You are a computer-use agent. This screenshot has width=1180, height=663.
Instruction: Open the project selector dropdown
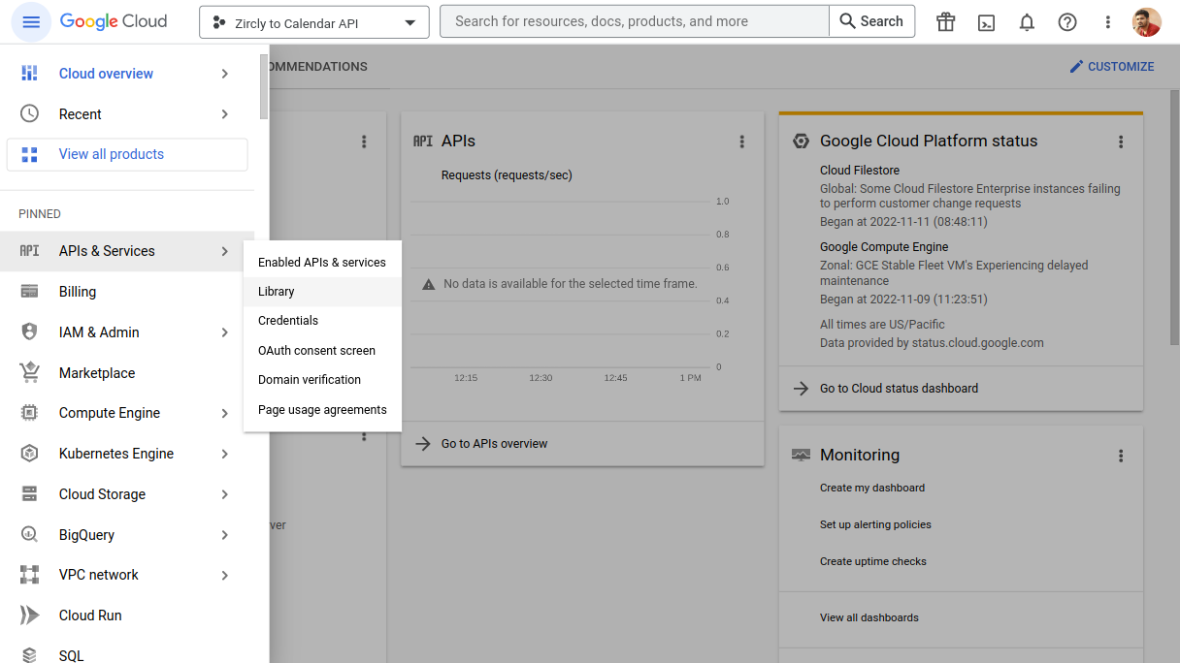313,22
